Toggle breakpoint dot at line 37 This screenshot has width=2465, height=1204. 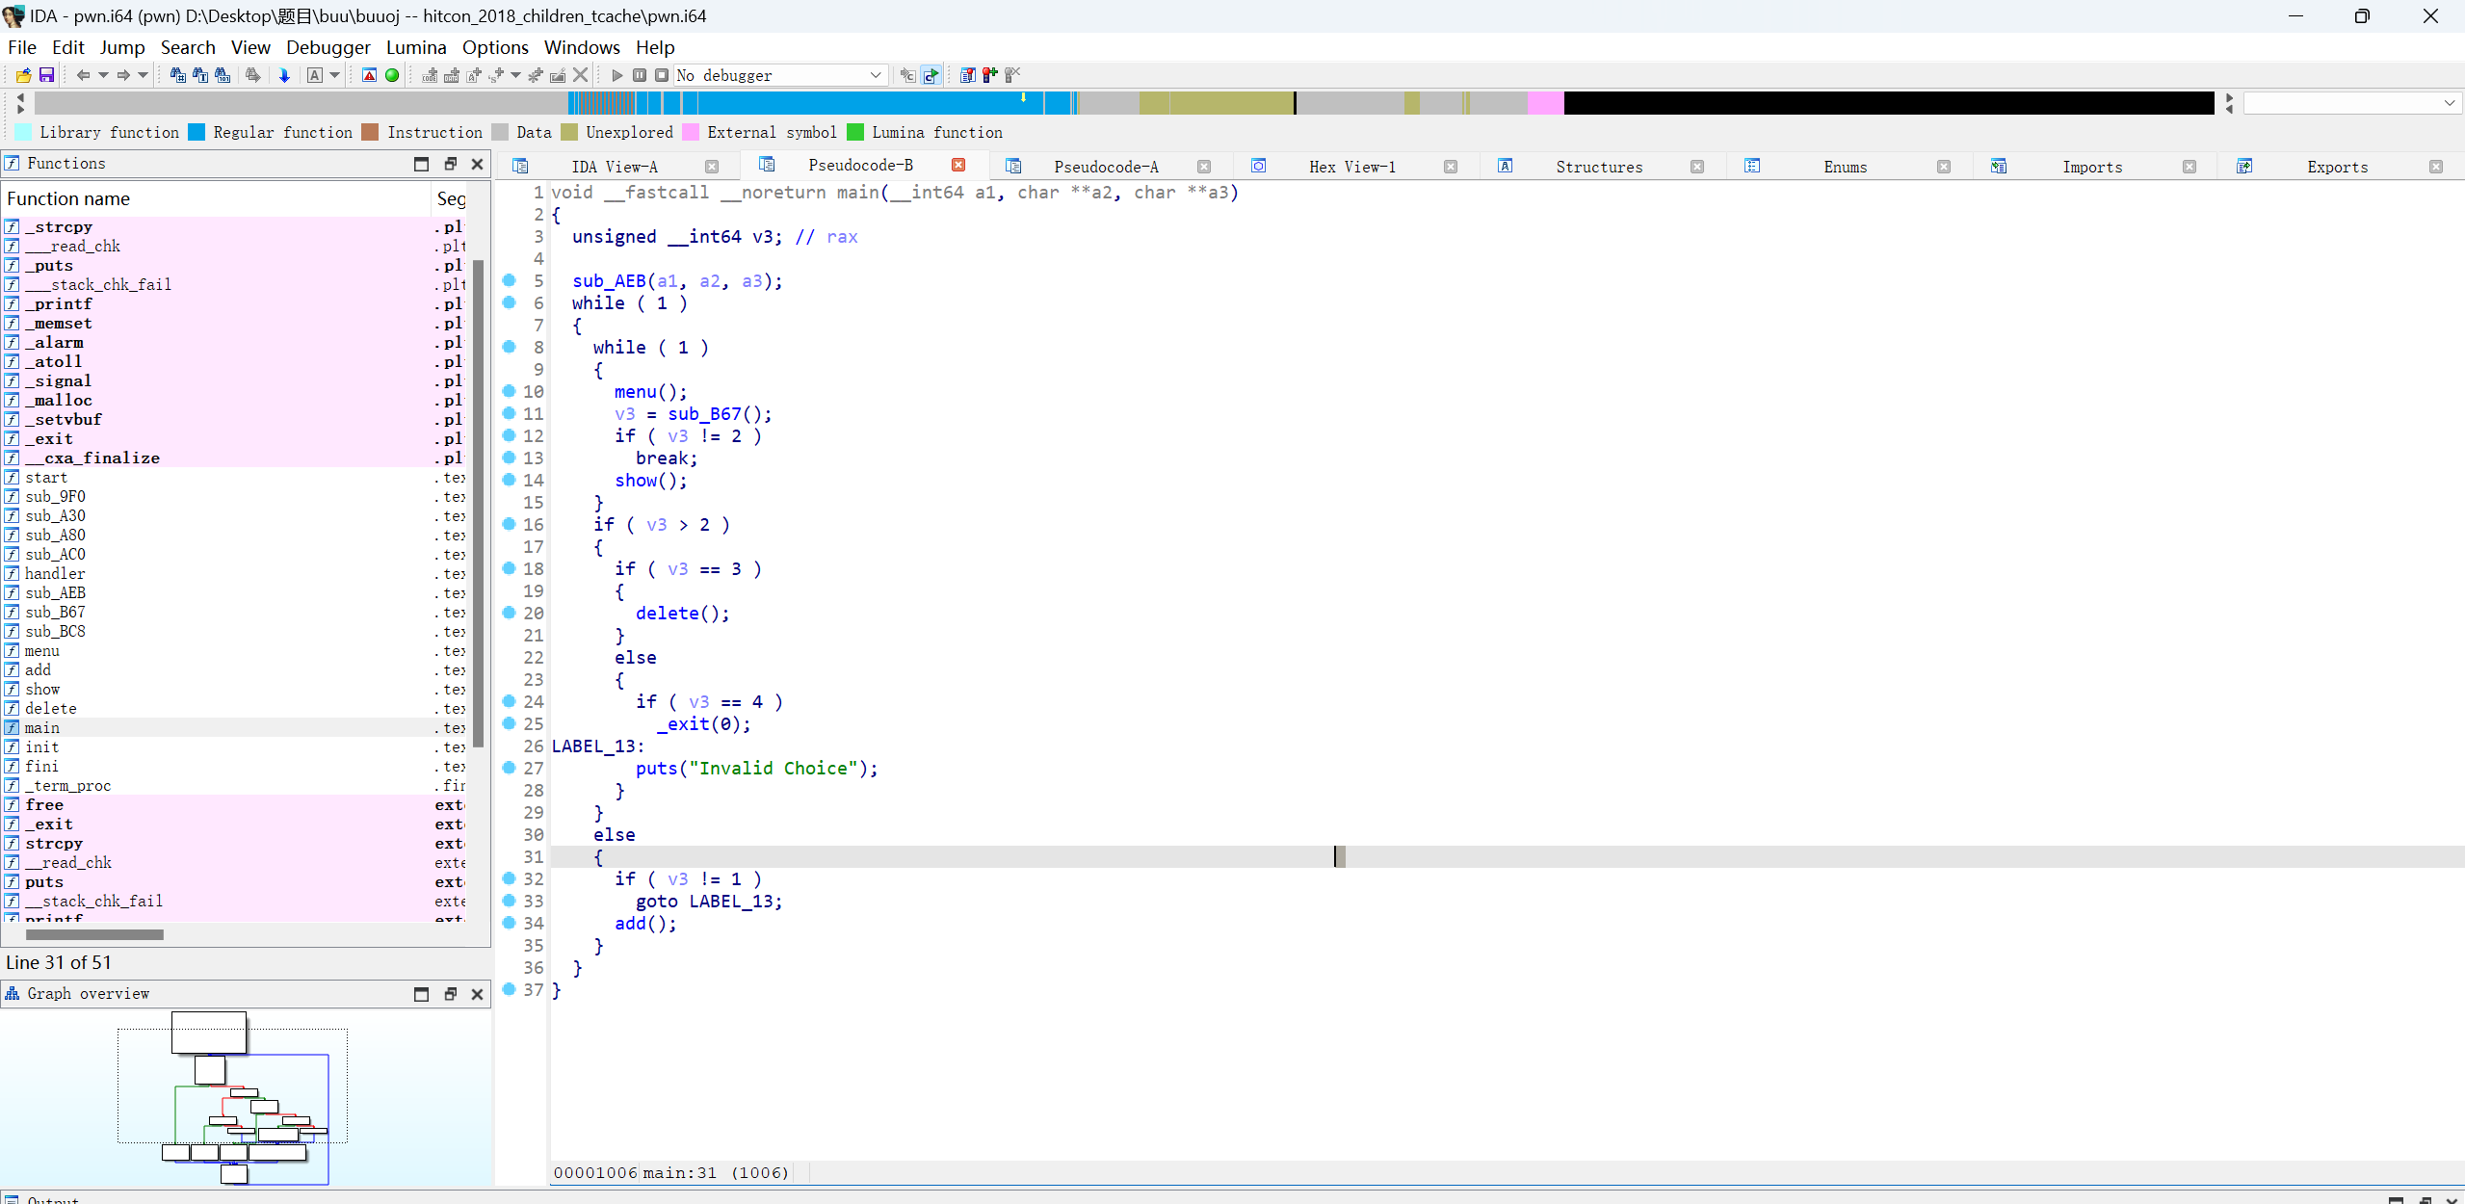510,989
